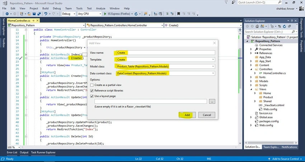Pin the Solution Explorer panel with pushpin icon
The width and height of the screenshot is (305, 162).
tap(292, 21)
